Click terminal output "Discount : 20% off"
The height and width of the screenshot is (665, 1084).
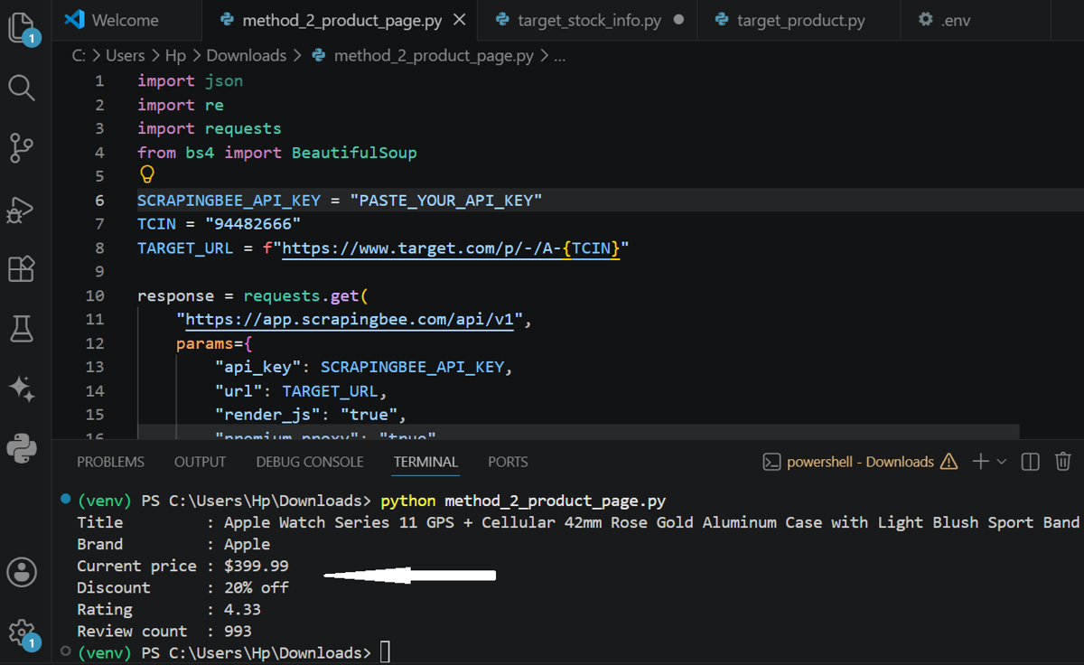coord(182,588)
